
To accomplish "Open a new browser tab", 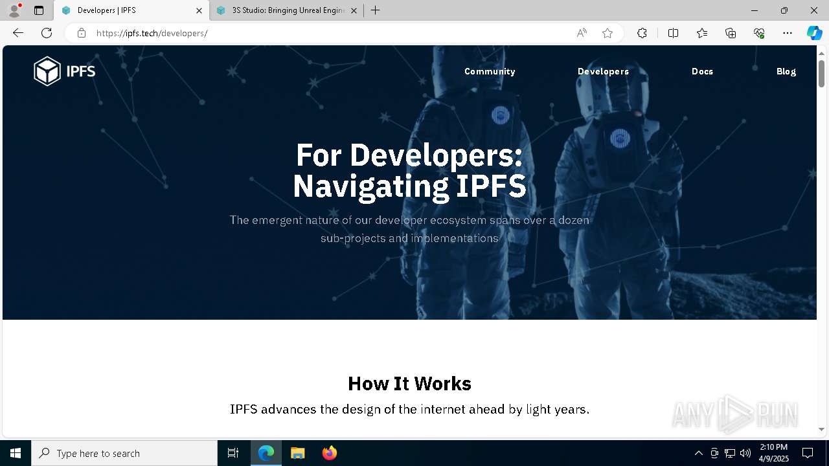I will click(x=376, y=10).
